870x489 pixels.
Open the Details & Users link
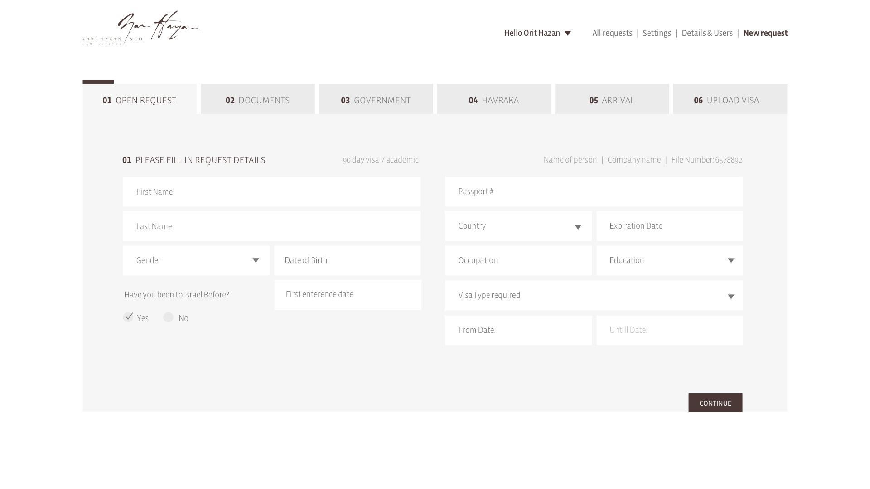[707, 33]
